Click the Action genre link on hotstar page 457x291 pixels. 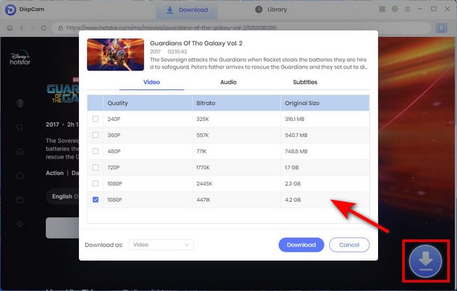(54, 173)
